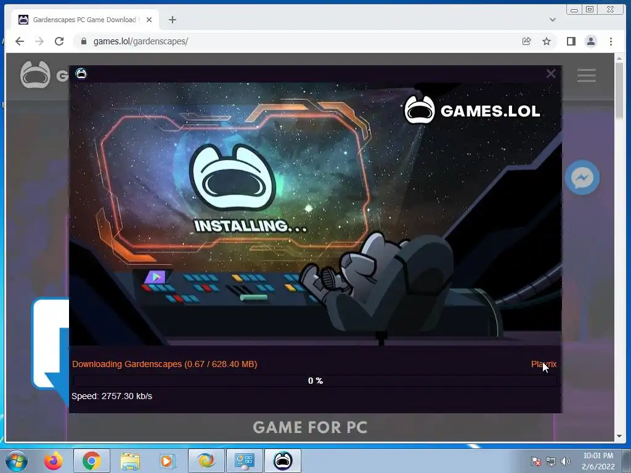Close the Games.lol installer dialog
The height and width of the screenshot is (473, 631).
(x=550, y=74)
